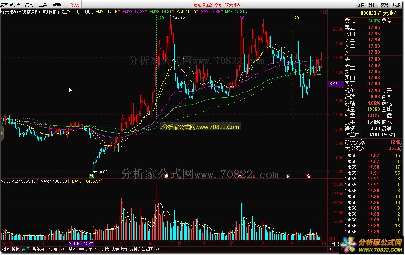Viewport: 405px width, 255px height.
Task: Click the 榜 event marker on chart
Action: (166, 176)
